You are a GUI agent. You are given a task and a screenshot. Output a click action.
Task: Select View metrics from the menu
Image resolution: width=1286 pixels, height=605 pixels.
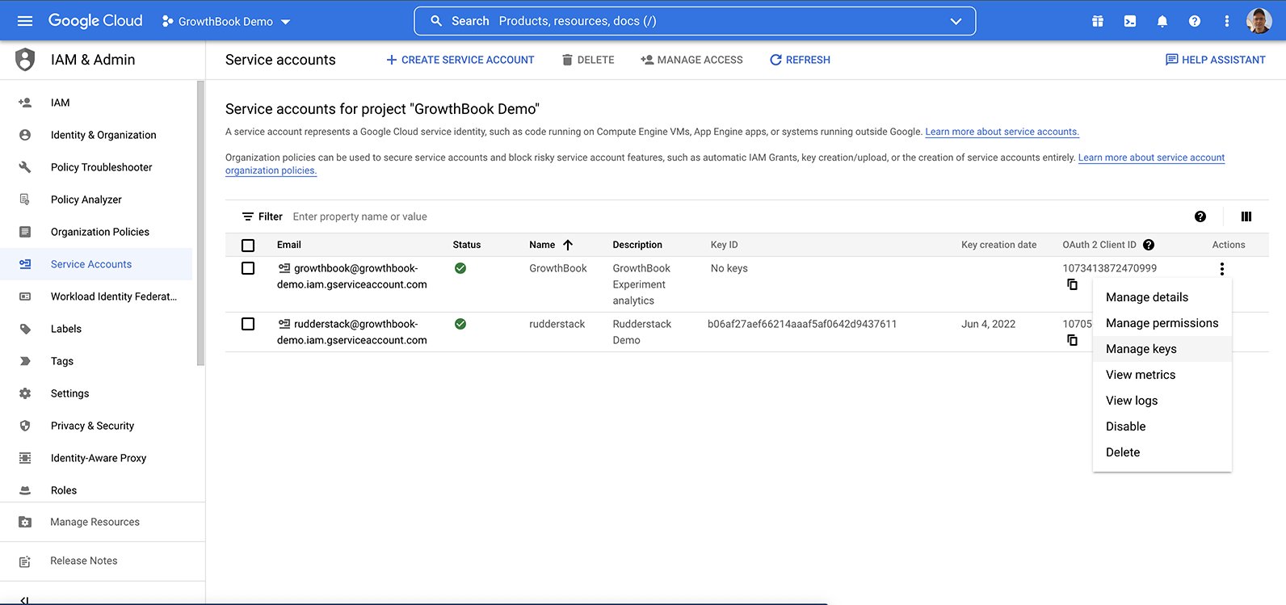1162,375
